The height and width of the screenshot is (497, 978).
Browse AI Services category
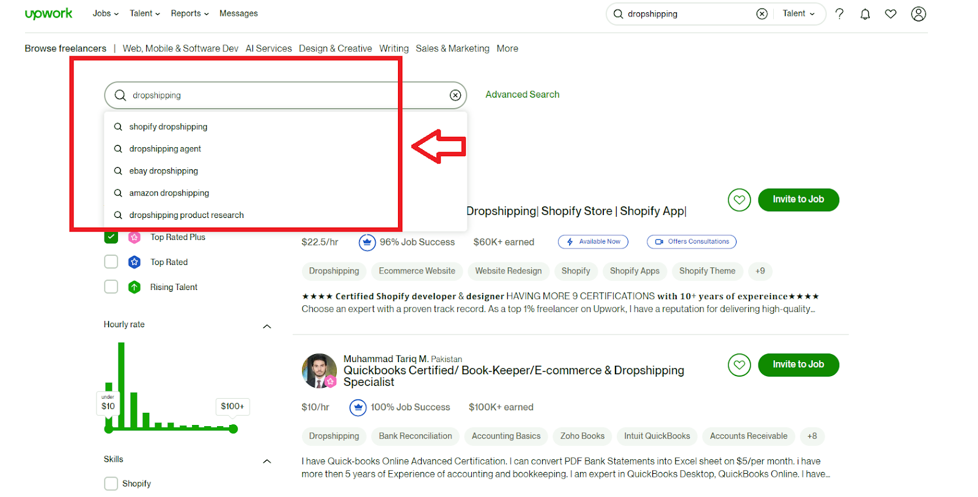click(x=268, y=48)
